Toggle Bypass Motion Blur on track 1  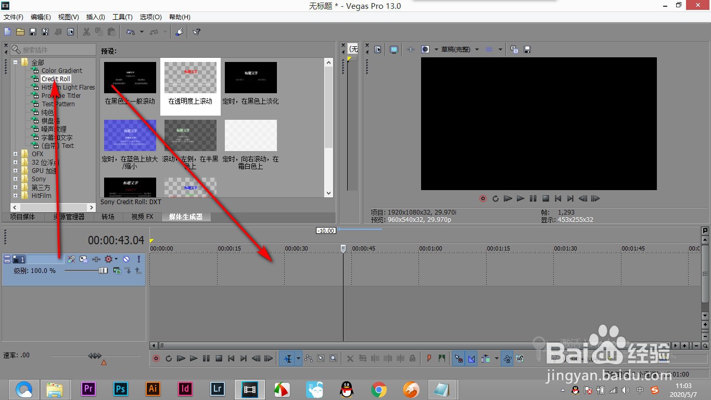pos(71,259)
